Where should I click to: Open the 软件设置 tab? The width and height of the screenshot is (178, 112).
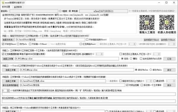pos(6,7)
